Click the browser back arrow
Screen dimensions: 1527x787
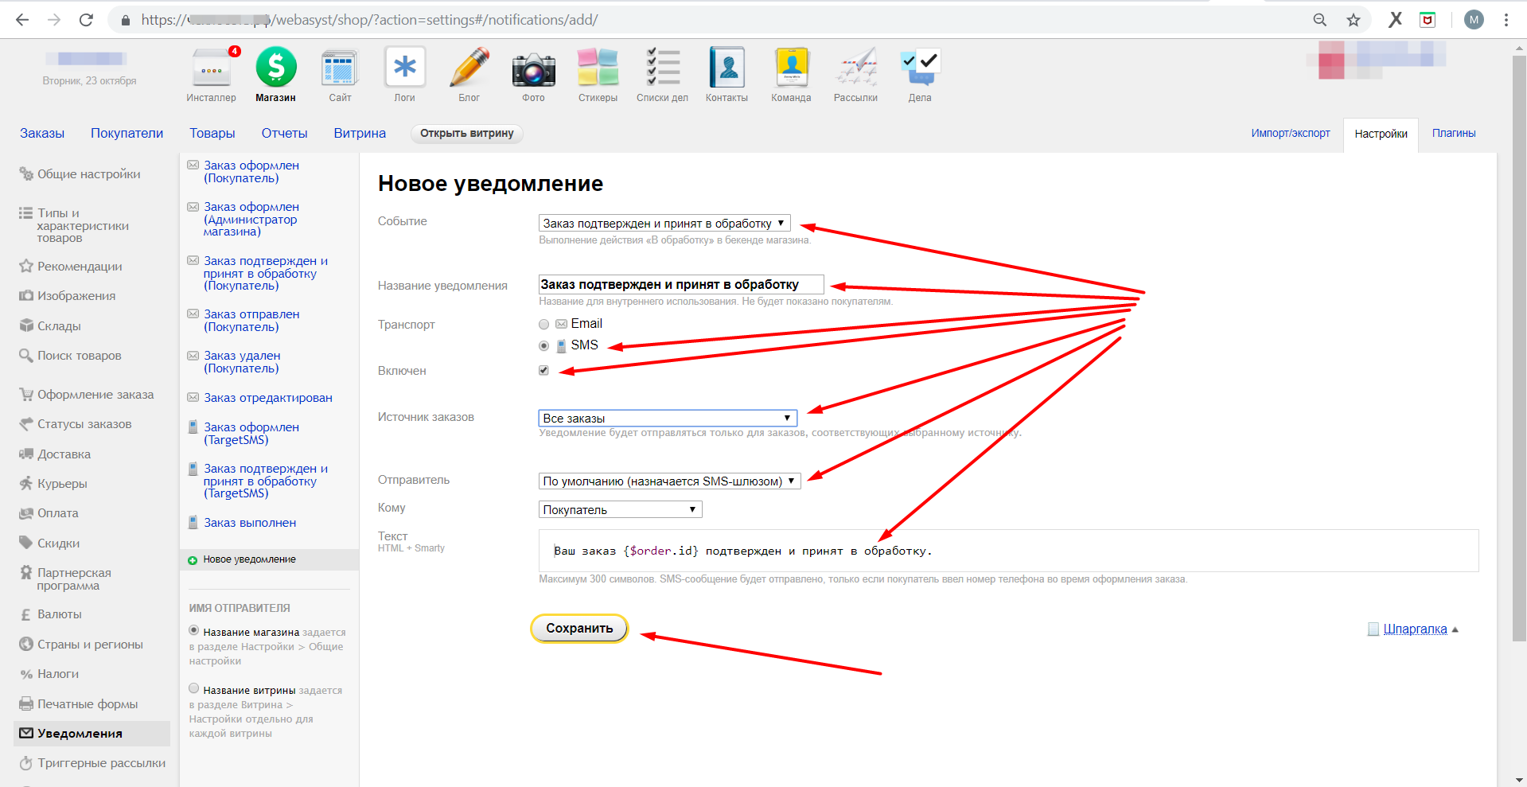[x=22, y=20]
